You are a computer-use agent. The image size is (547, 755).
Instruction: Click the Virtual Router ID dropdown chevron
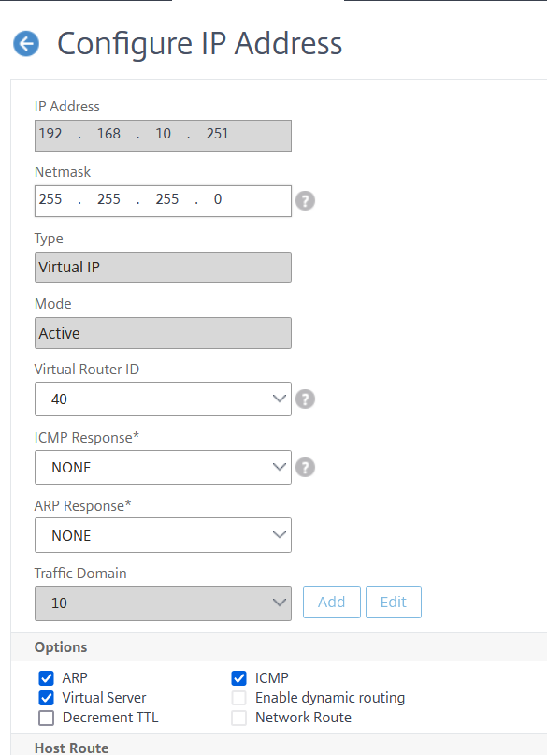[x=278, y=399]
